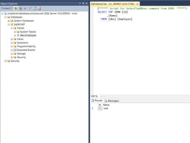Switch to the SQLQuery2.sql tab
The width and height of the screenshot is (190, 143).
112,4
